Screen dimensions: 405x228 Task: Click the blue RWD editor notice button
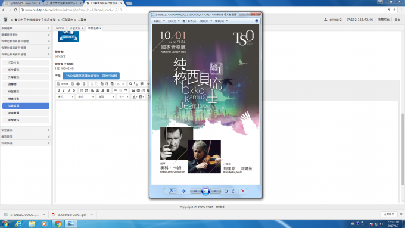[91, 76]
